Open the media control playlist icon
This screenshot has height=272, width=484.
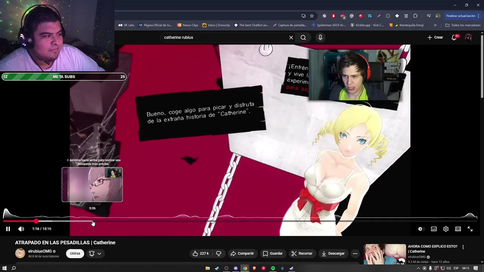(x=428, y=16)
